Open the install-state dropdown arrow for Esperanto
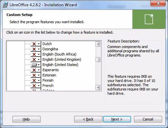Viewport: 168px width, 128px height. tap(39, 70)
